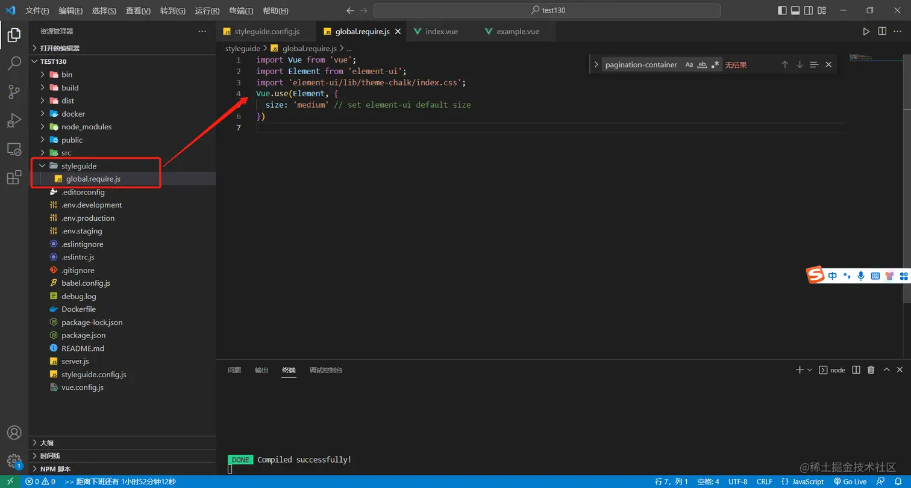
Task: Kill terminal with trash icon
Action: pos(871,370)
